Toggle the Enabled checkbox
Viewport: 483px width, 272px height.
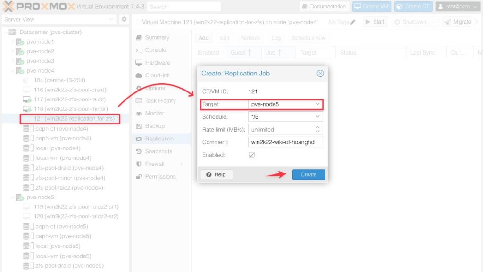pos(251,155)
